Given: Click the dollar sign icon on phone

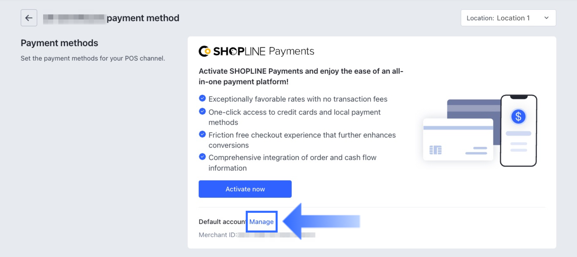Looking at the screenshot, I should [518, 117].
